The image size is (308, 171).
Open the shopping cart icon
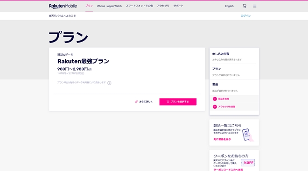(x=245, y=6)
